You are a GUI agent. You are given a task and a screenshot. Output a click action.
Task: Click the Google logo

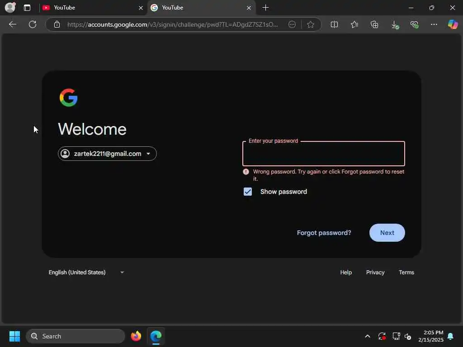(x=69, y=98)
